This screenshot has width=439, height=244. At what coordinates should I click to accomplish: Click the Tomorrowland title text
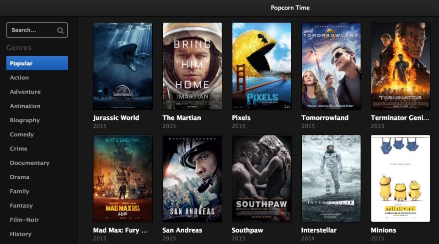pos(325,118)
